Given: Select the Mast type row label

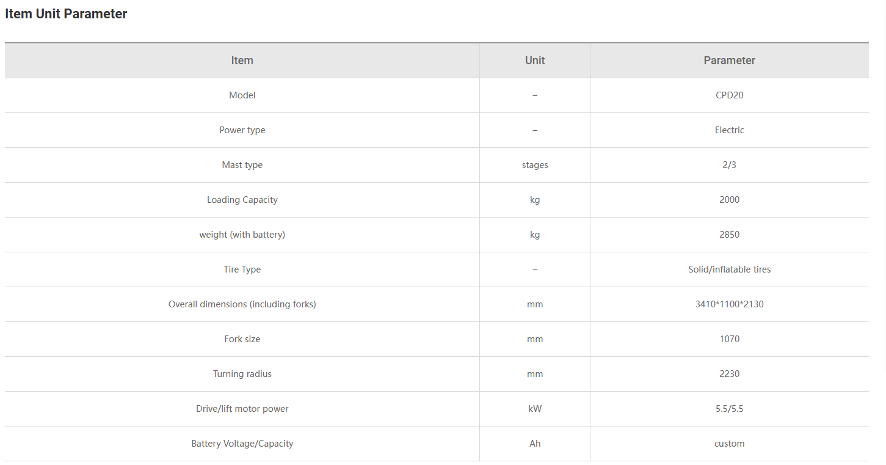Looking at the screenshot, I should tap(242, 165).
